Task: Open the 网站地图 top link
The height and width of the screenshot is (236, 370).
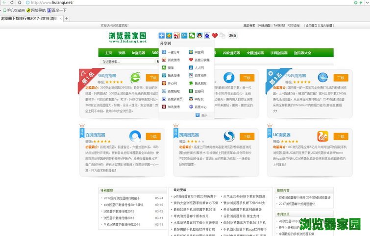Action: [x=264, y=25]
